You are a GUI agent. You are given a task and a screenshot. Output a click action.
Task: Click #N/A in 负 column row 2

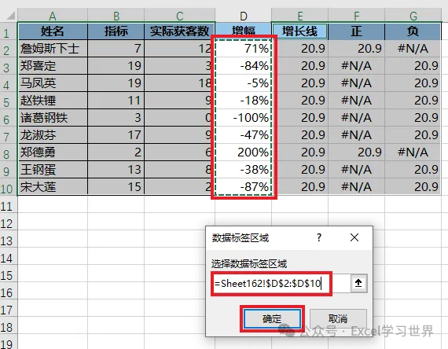(x=413, y=49)
